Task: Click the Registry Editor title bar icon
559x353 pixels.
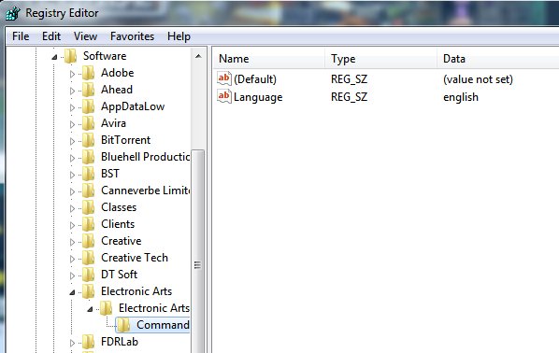Action: [x=13, y=13]
